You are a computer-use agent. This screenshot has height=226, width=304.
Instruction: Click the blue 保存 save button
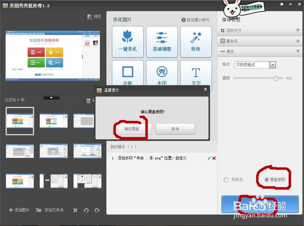tap(260, 204)
